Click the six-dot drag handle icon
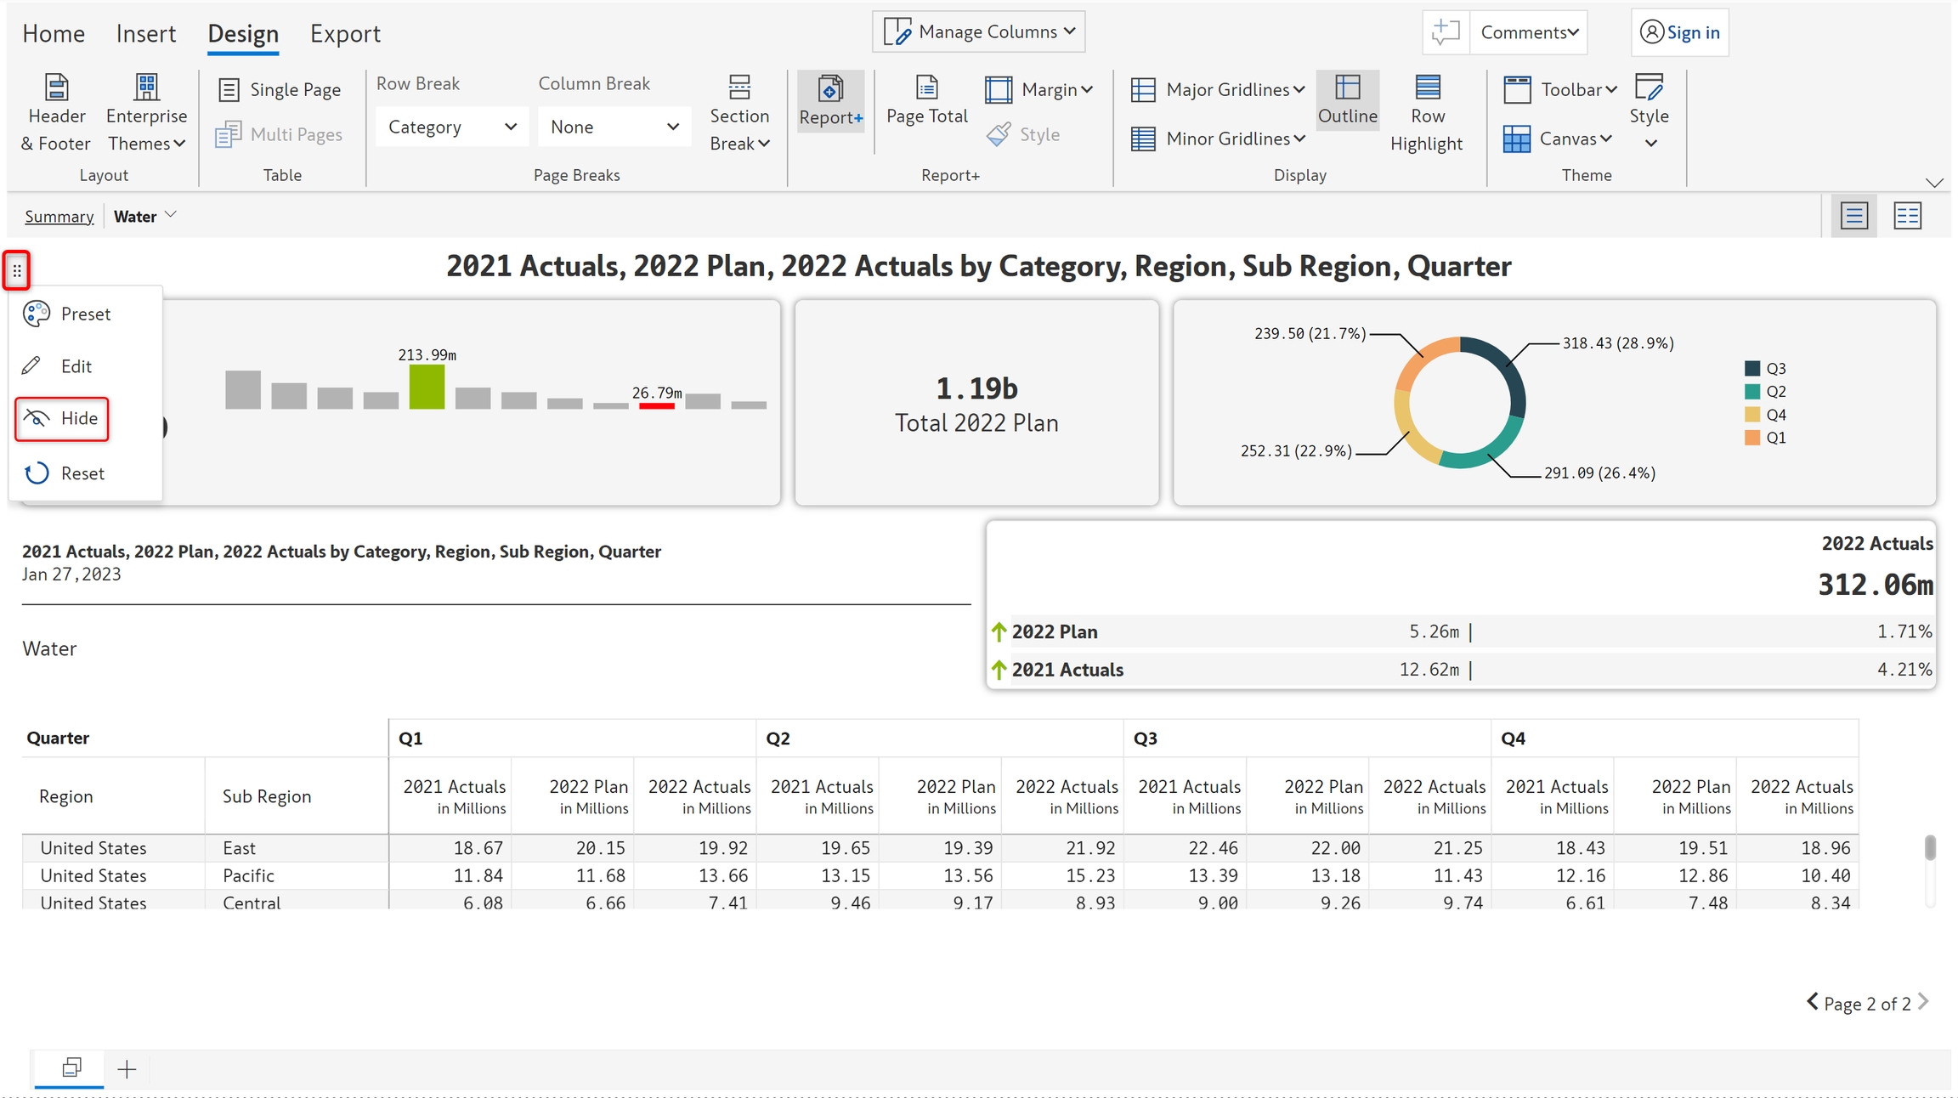This screenshot has width=1958, height=1098. 17,271
